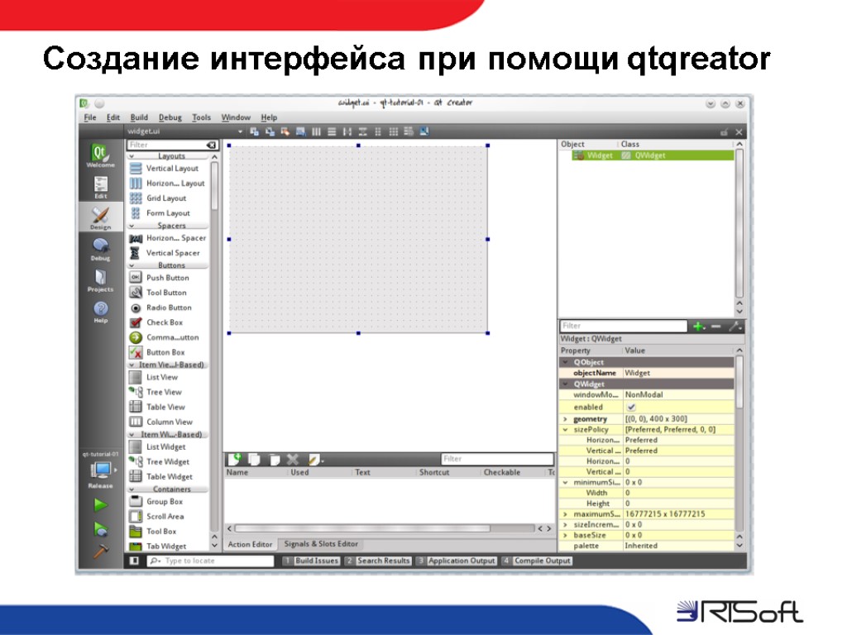Click the horizontal scrollbar in Action Editor
The height and width of the screenshot is (635, 847).
(362, 528)
